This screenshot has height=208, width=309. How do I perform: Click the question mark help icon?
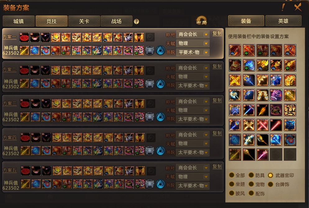tap(136, 21)
